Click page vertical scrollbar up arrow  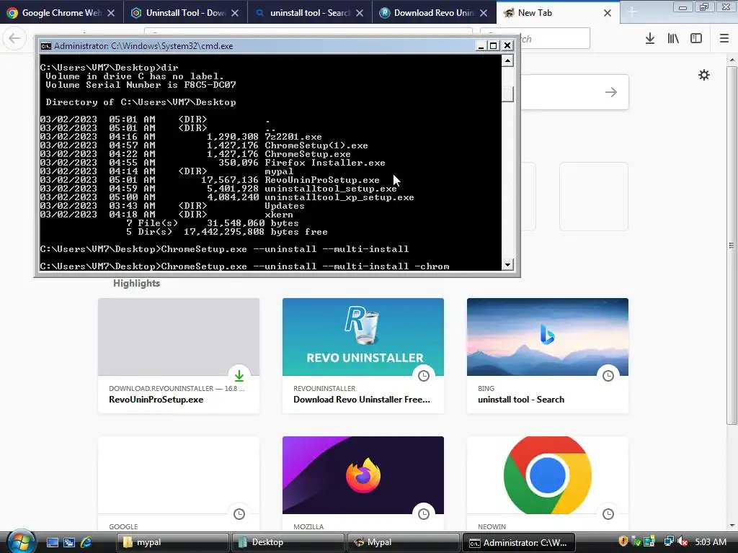tap(732, 60)
